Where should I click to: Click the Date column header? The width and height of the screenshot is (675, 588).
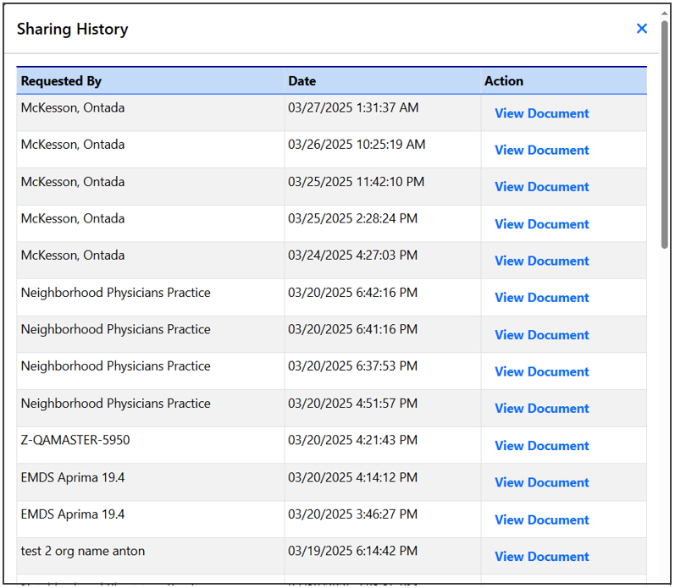302,81
